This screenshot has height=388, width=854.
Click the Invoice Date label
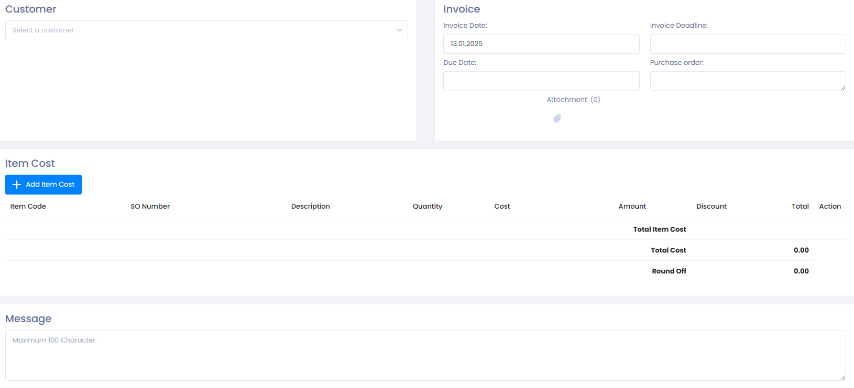click(465, 26)
